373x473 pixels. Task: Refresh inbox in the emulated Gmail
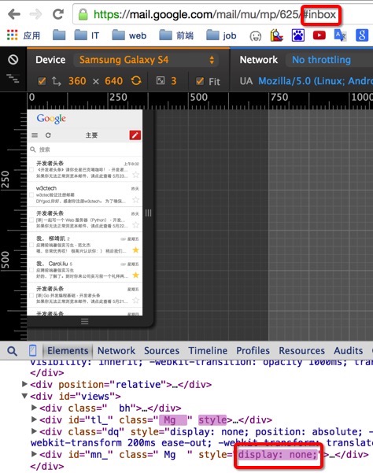[x=48, y=135]
